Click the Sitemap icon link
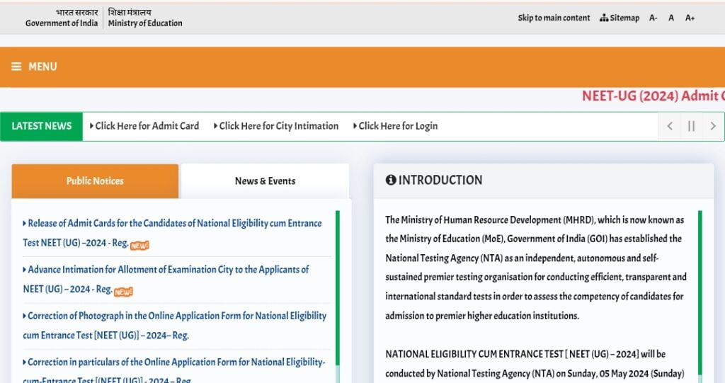 (619, 18)
